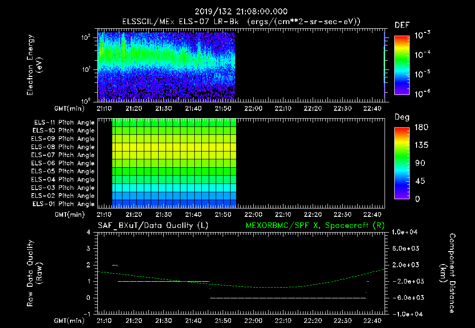The width and height of the screenshot is (475, 328).
Task: Click 22:40 tick label under bottom plot
Action: click(x=372, y=321)
